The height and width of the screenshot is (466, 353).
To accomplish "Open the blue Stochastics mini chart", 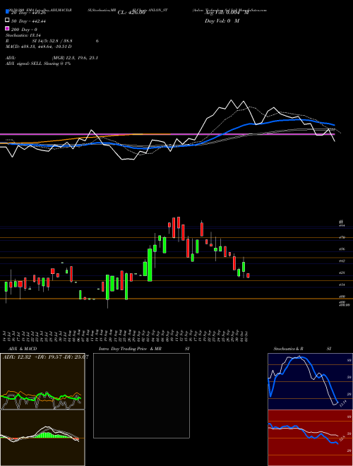I will point(310,381).
